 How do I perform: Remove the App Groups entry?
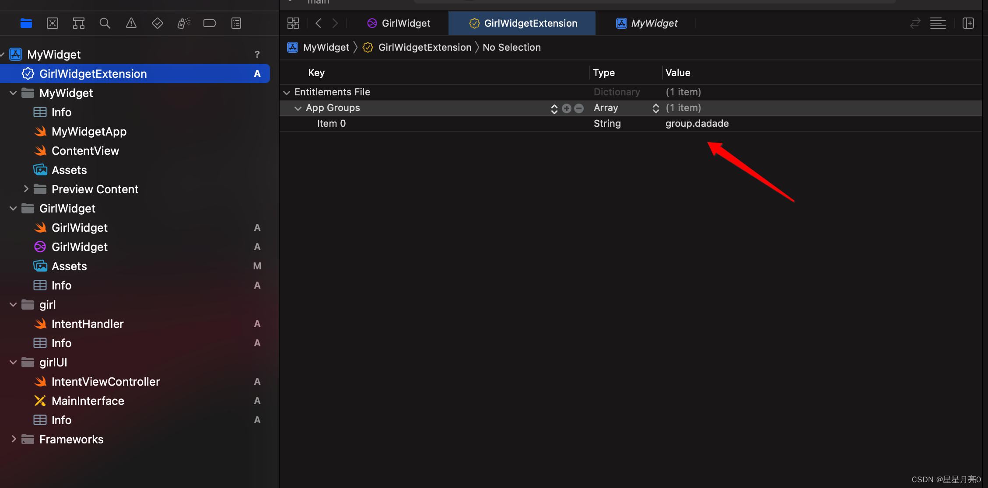click(579, 108)
